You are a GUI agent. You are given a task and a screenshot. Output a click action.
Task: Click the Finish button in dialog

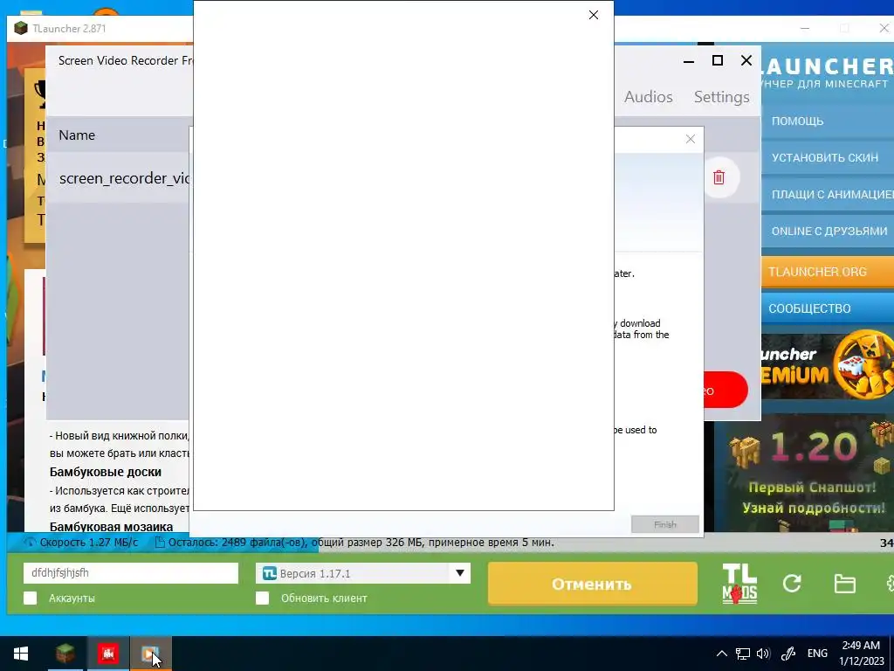click(664, 524)
